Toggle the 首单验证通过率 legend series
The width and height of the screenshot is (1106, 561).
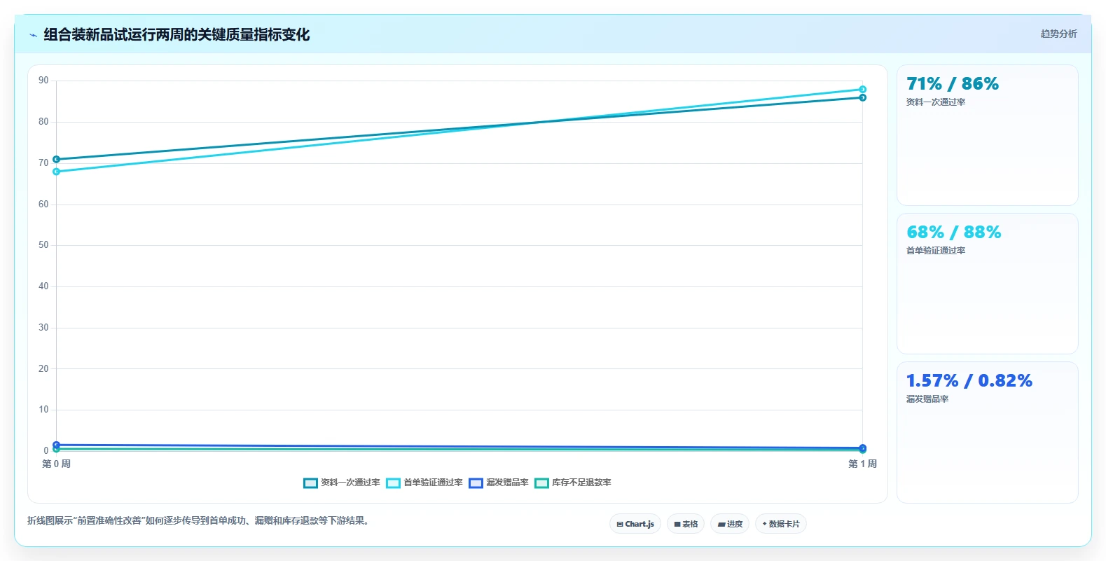[x=424, y=483]
